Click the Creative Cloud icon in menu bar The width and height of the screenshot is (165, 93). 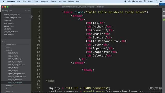pyautogui.click(x=129, y=1)
